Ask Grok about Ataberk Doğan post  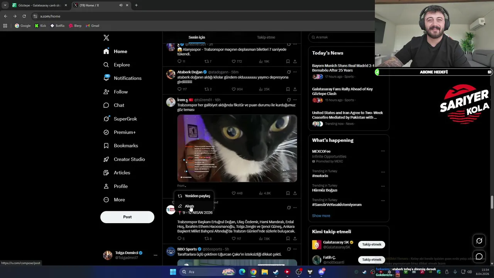pyautogui.click(x=289, y=72)
